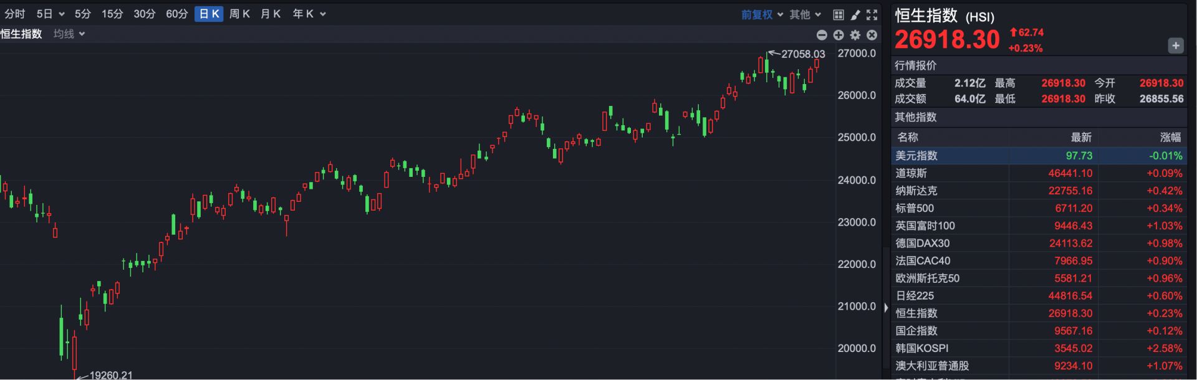The image size is (1197, 380).
Task: Select the 月K monthly chart tab
Action: click(271, 14)
